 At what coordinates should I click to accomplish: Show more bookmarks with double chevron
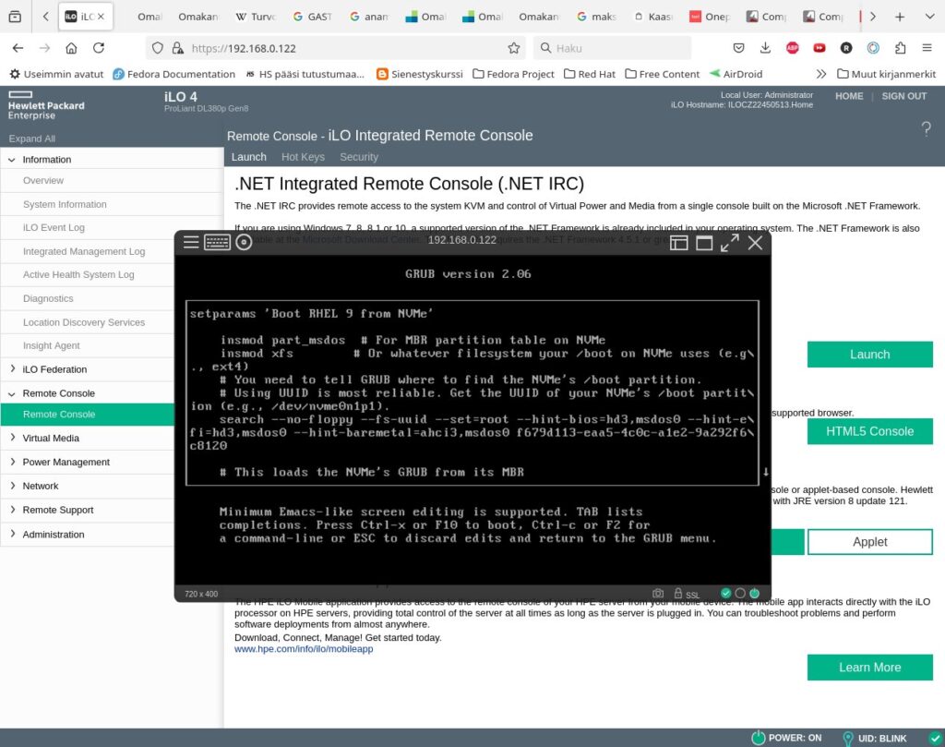pyautogui.click(x=820, y=74)
